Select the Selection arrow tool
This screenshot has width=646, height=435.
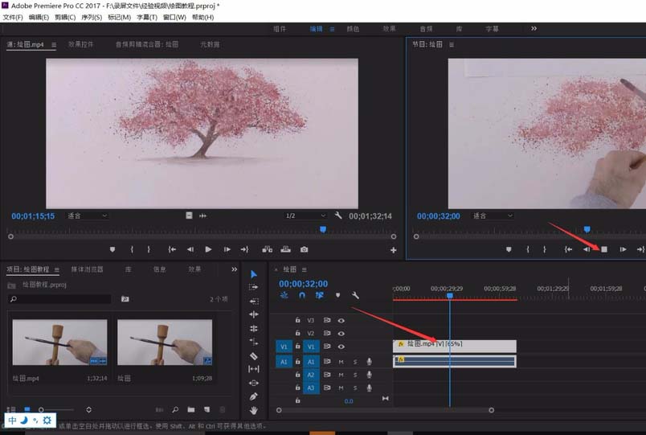pos(254,274)
